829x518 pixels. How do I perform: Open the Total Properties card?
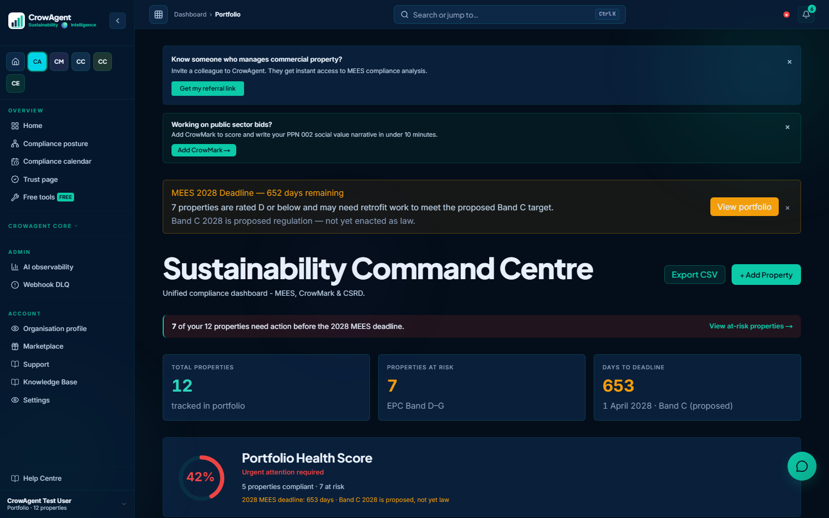[x=266, y=387]
